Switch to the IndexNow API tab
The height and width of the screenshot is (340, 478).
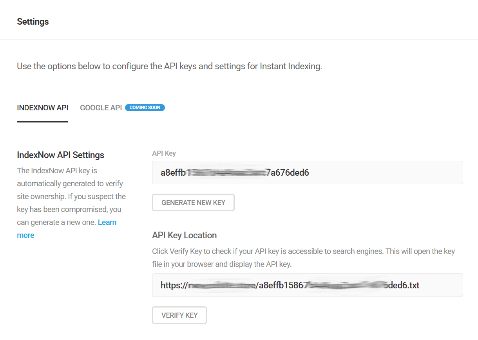(x=42, y=108)
